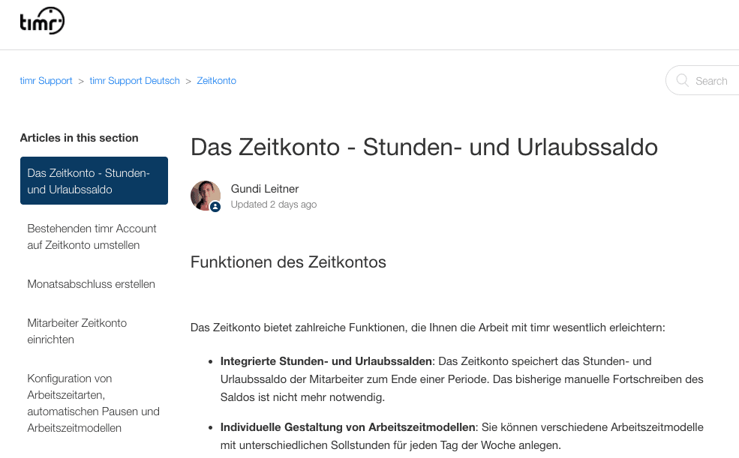
Task: Open Mitarbeiter Zeitkonto einrichten article
Action: [x=77, y=331]
